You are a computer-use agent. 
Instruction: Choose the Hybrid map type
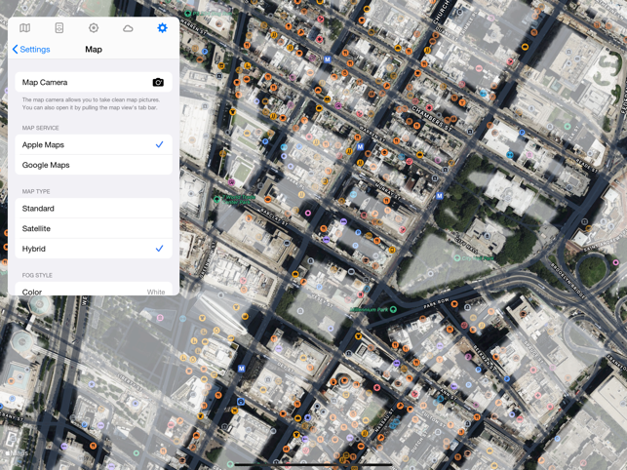94,249
